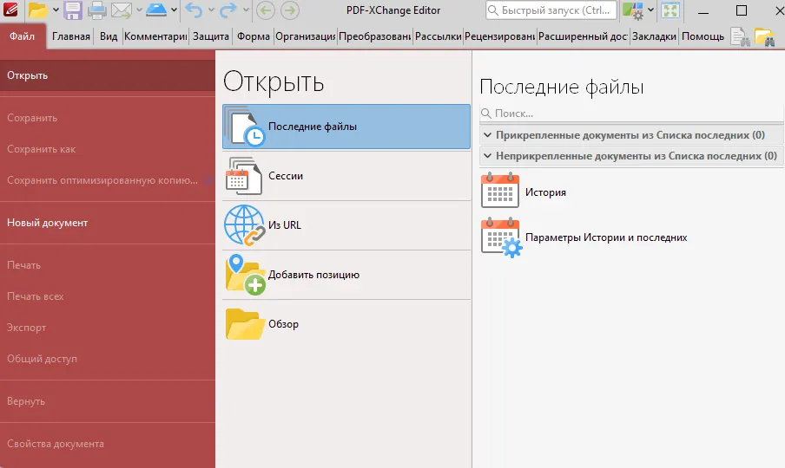Click Сохранить оптимизированную копию entry
Image resolution: width=785 pixels, height=468 pixels.
(108, 180)
